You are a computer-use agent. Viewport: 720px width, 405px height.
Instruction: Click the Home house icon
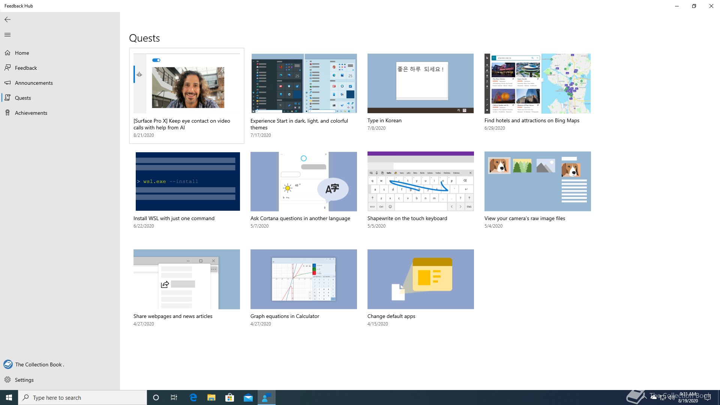click(x=7, y=53)
